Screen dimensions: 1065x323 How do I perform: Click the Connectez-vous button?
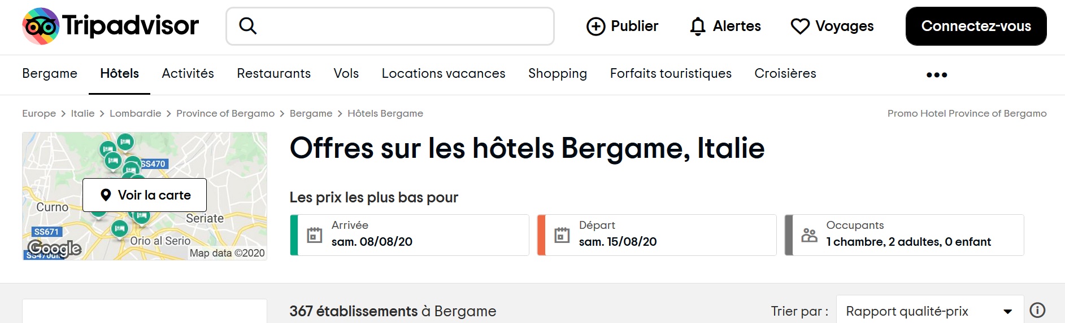(976, 26)
